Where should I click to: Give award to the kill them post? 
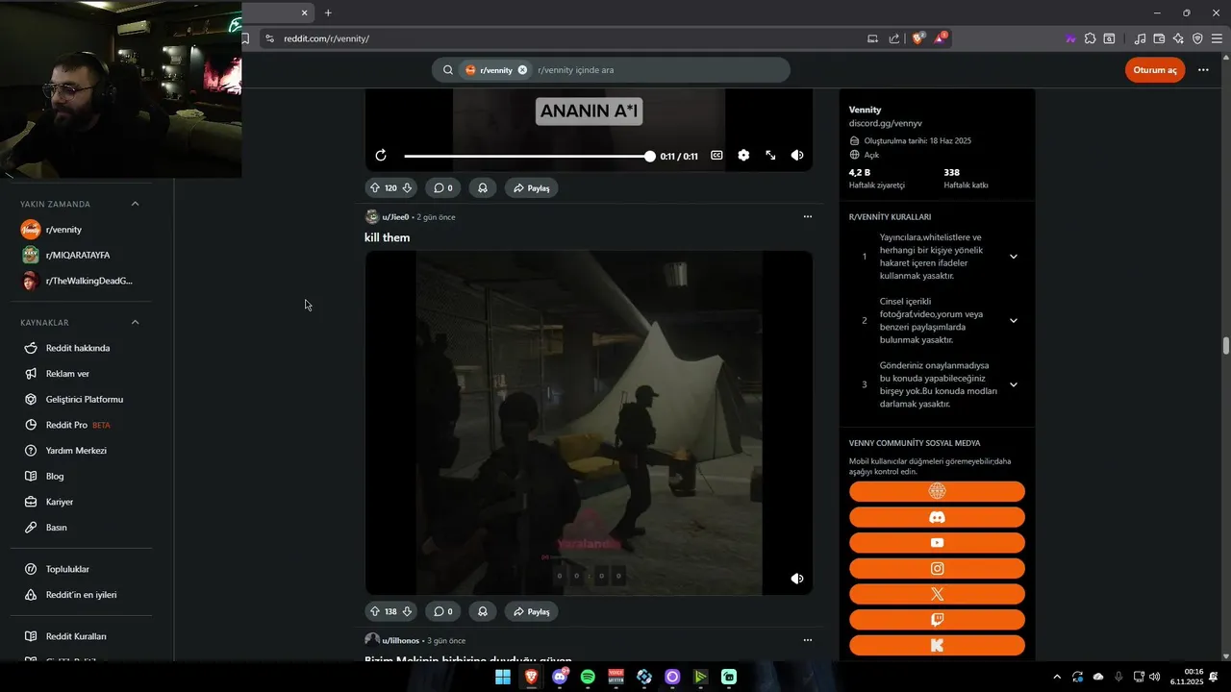(483, 612)
